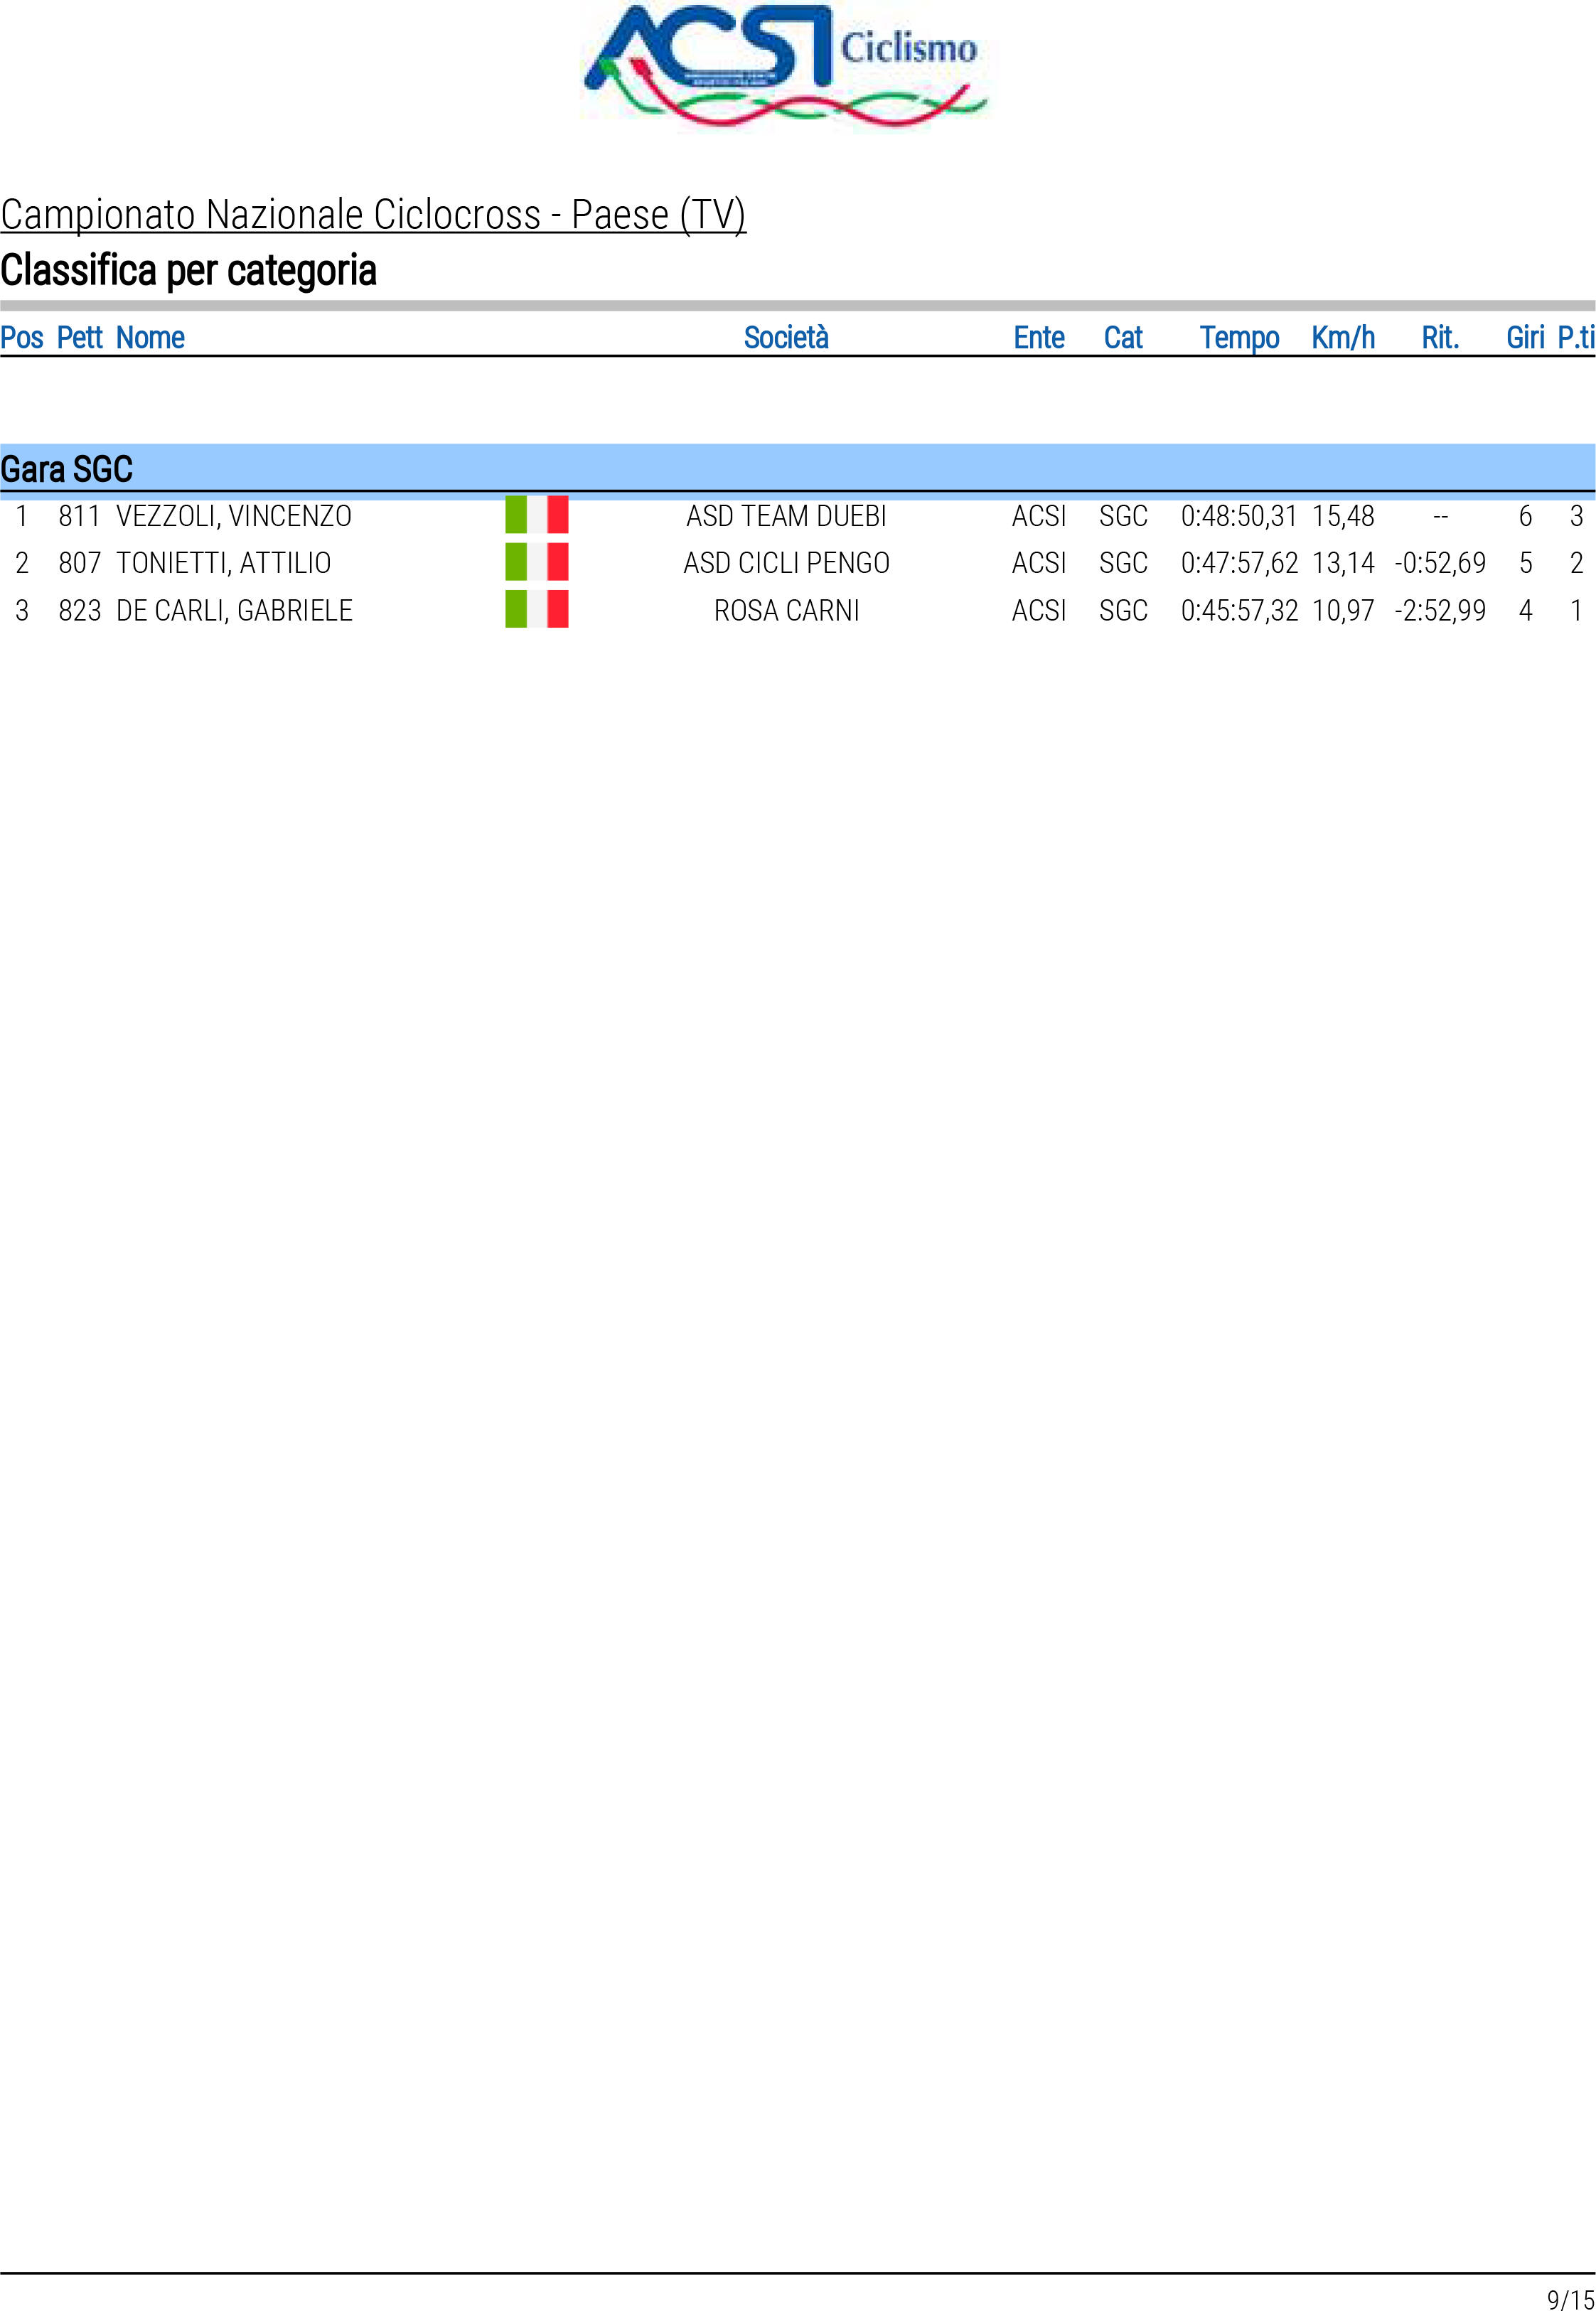The height and width of the screenshot is (2311, 1596).
Task: Click the Rit. column header
Action: (1440, 338)
